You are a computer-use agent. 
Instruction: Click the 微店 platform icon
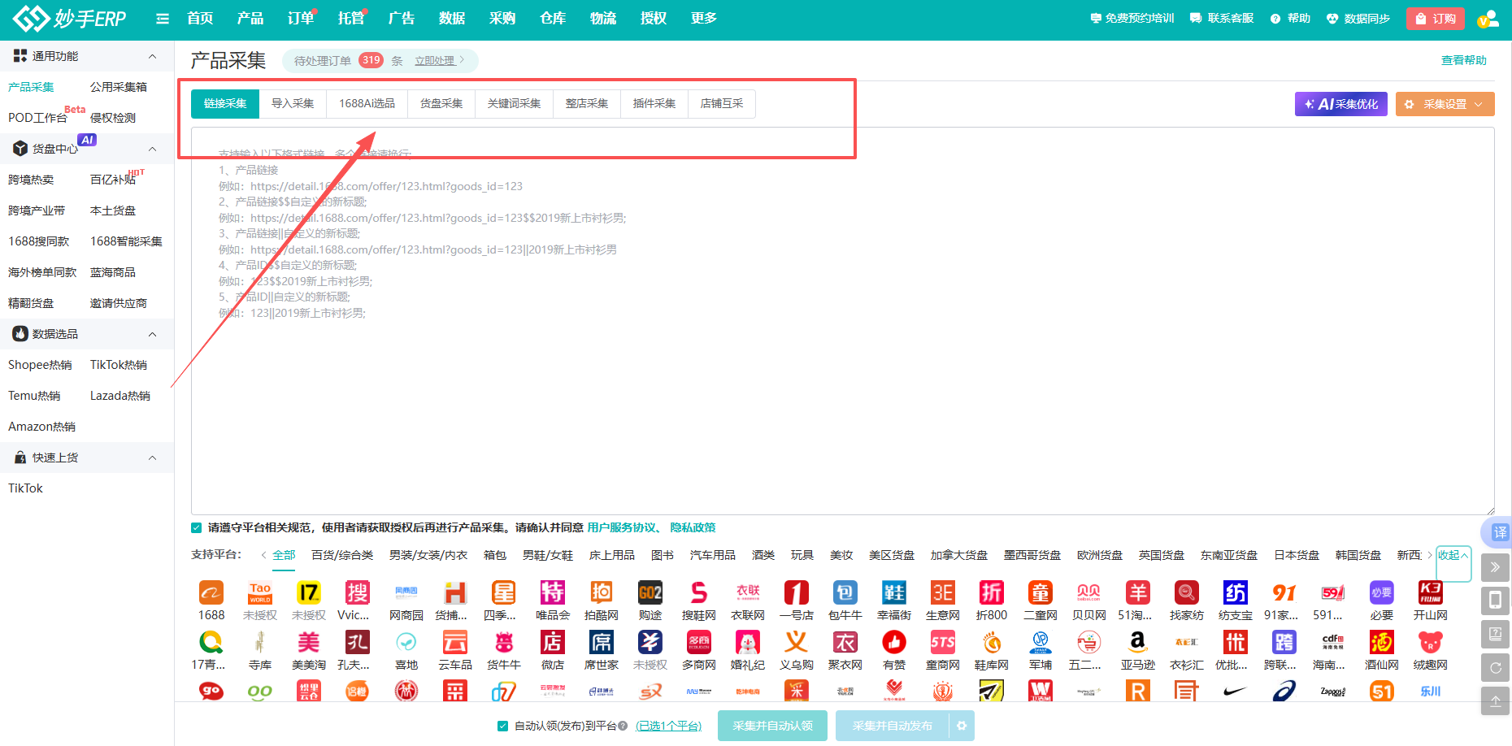[553, 643]
